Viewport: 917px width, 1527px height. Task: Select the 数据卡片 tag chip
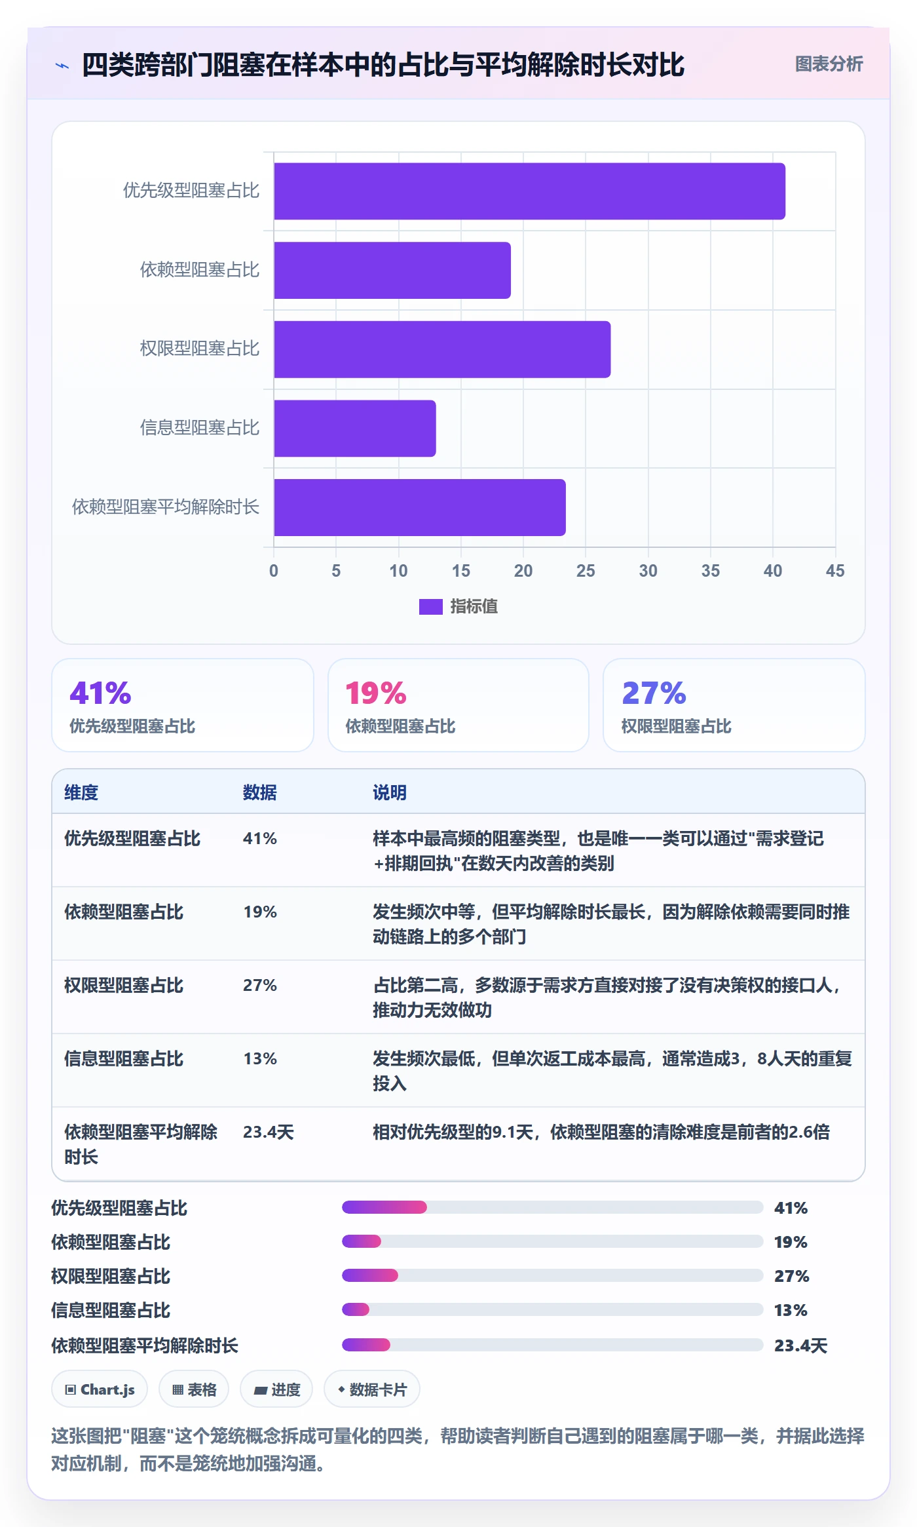click(372, 1389)
